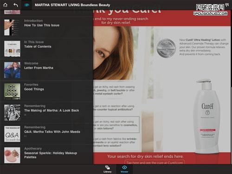Select the Viewer tab with eye icon

click(124, 169)
